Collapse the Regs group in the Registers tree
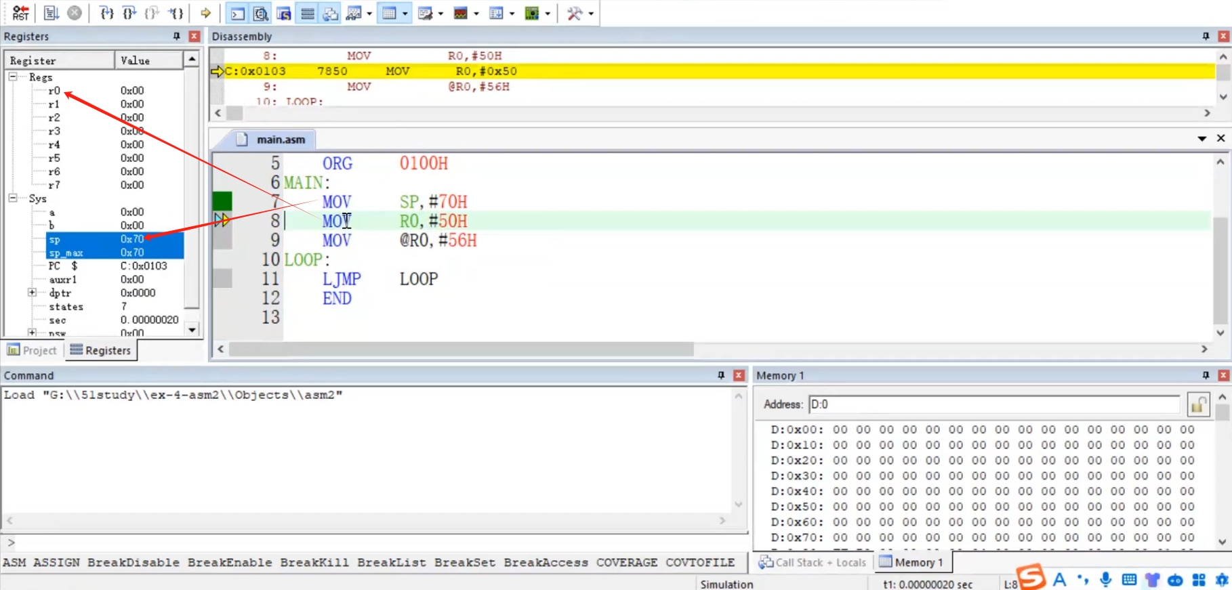The height and width of the screenshot is (590, 1232). tap(13, 77)
